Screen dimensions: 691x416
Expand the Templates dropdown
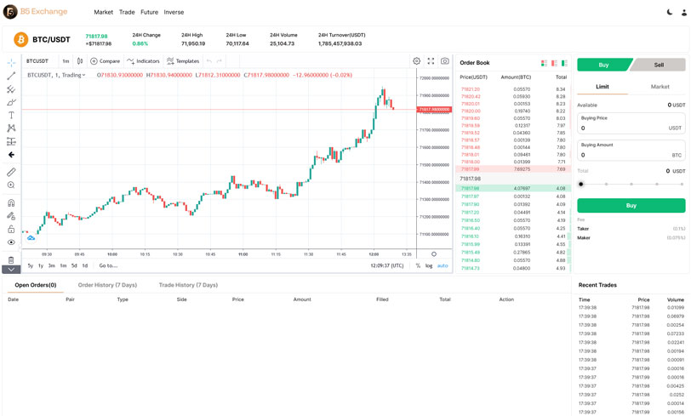[x=182, y=61]
